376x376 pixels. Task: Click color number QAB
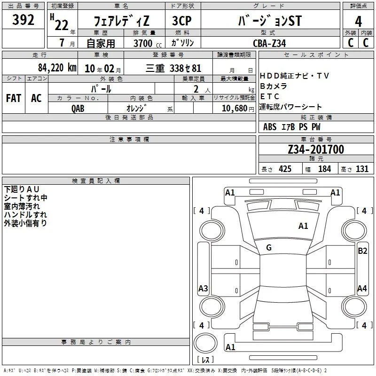pos(78,109)
